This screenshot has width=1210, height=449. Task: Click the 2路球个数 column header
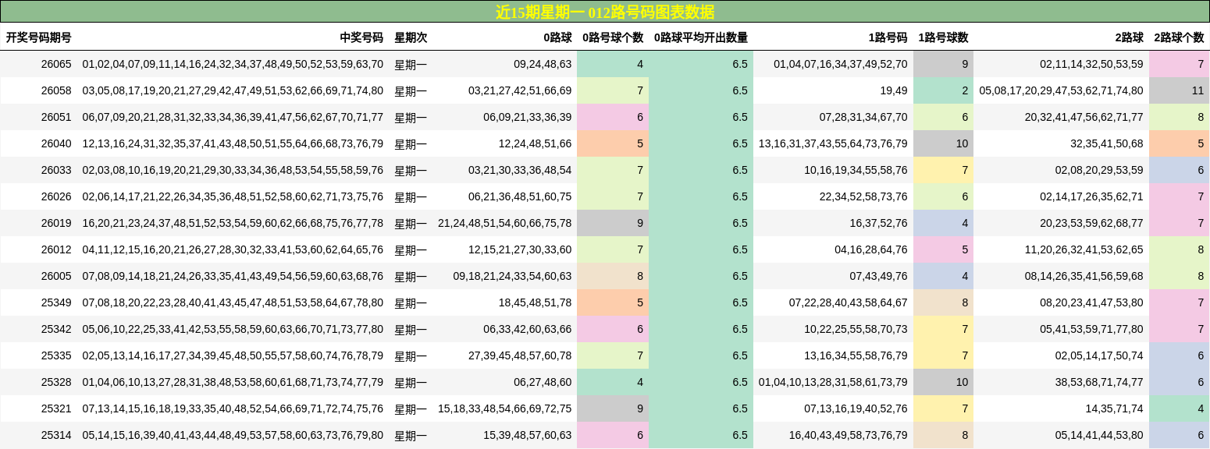[x=1178, y=37]
